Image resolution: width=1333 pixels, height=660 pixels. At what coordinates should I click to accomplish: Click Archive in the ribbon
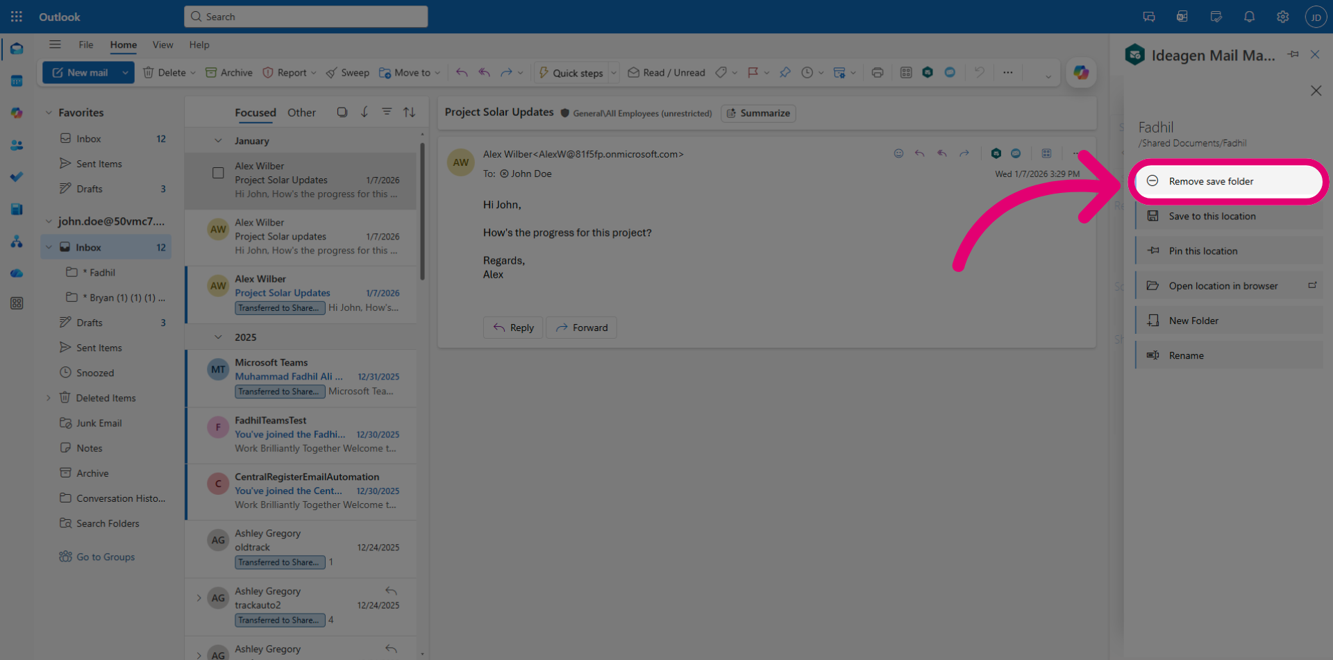click(229, 72)
